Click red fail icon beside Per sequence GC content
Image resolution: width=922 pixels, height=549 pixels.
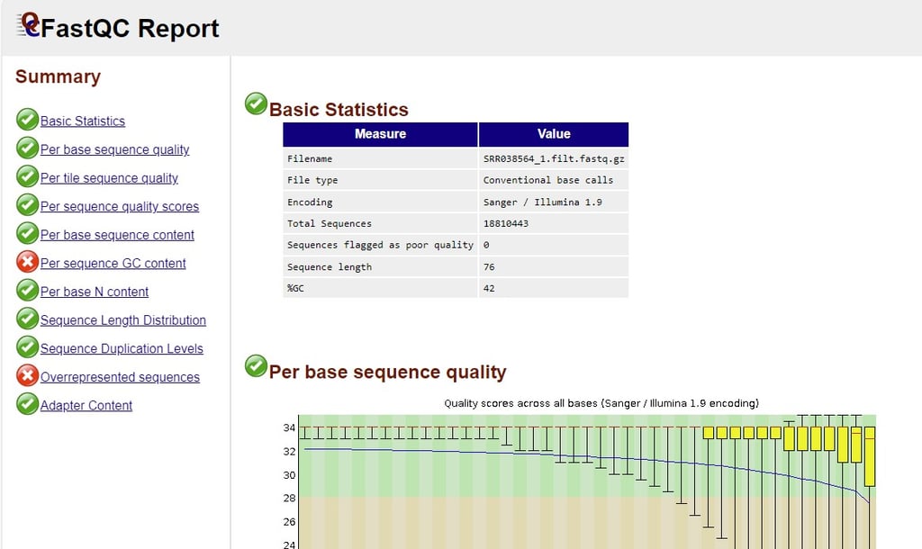27,262
